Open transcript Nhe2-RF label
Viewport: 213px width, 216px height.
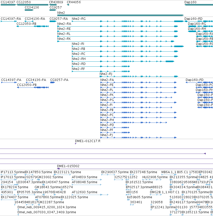coord(78,69)
